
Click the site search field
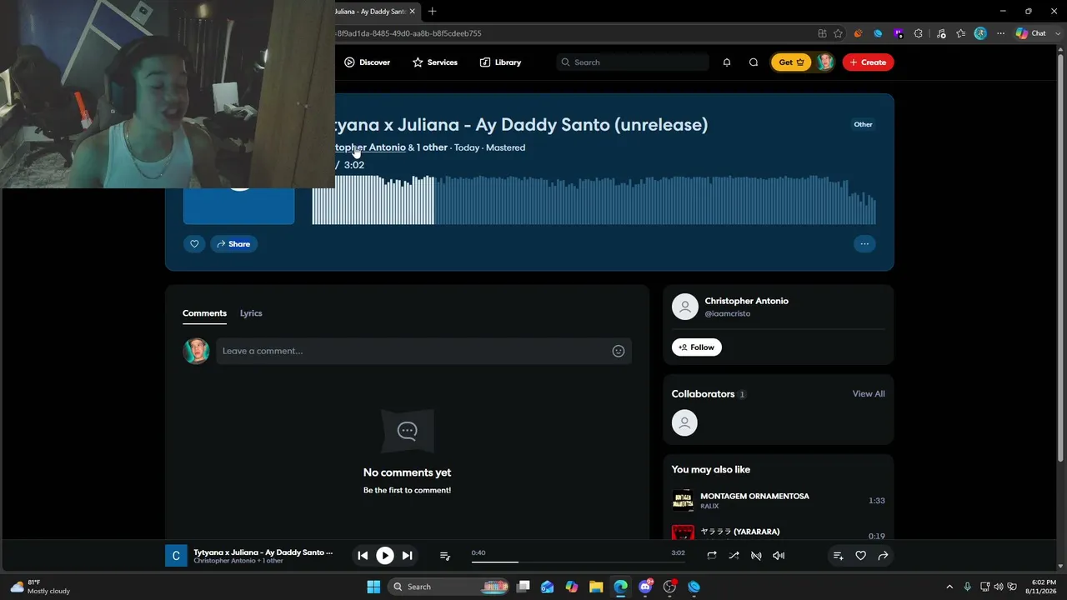pos(633,62)
